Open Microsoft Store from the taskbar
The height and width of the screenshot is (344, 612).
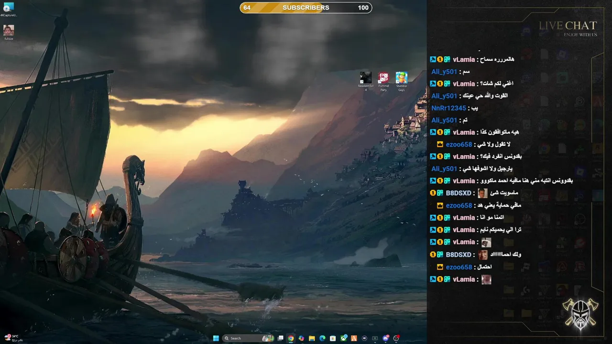[333, 338]
